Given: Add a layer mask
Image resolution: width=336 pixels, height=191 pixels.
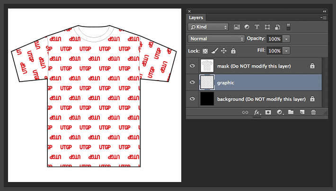Looking at the screenshot, I should point(268,112).
